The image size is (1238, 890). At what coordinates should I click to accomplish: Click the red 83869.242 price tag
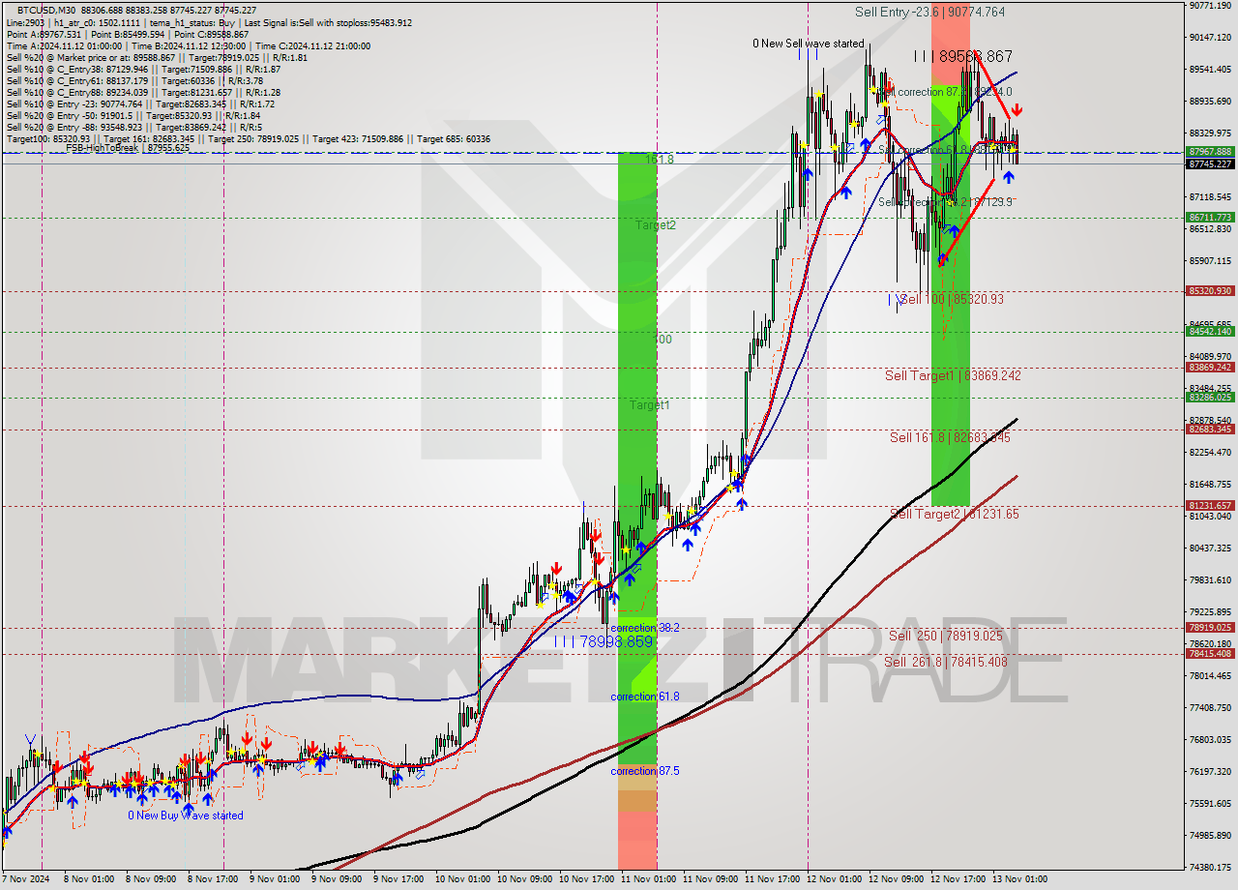(x=1210, y=367)
